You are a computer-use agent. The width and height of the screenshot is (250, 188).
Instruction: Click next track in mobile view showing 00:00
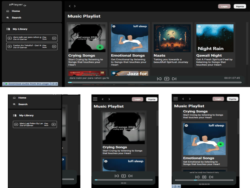point(130,176)
